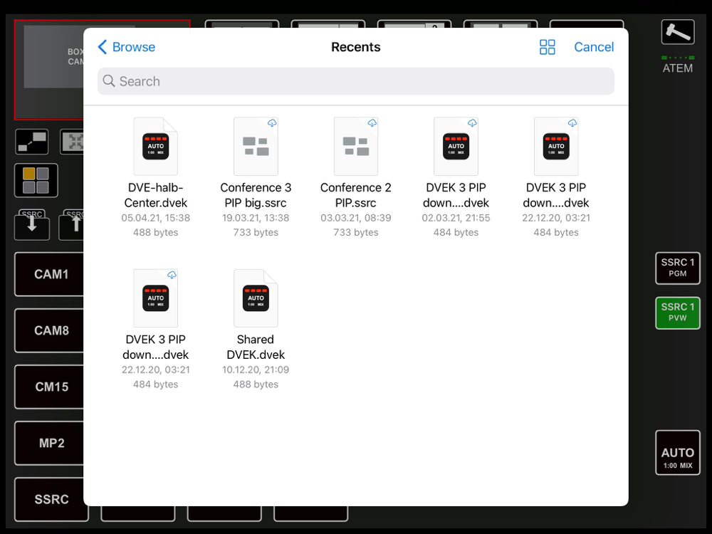712x534 pixels.
Task: Trigger the AUTO 1:00 MIX transition
Action: pos(678,453)
